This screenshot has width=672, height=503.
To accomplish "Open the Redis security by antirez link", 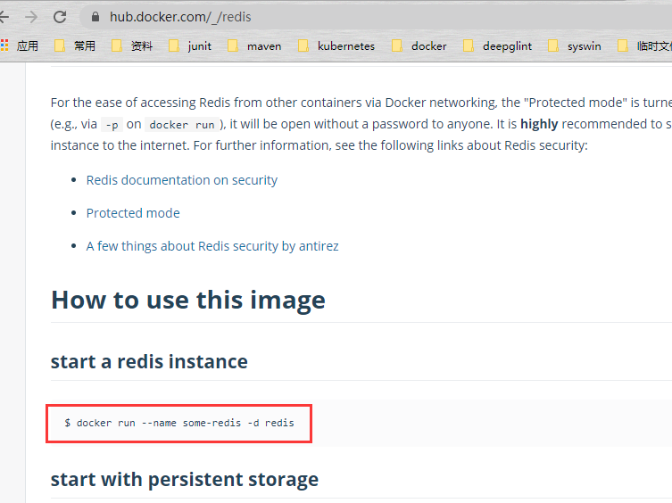I will [x=212, y=246].
